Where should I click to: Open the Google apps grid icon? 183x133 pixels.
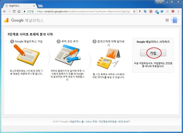click(167, 20)
